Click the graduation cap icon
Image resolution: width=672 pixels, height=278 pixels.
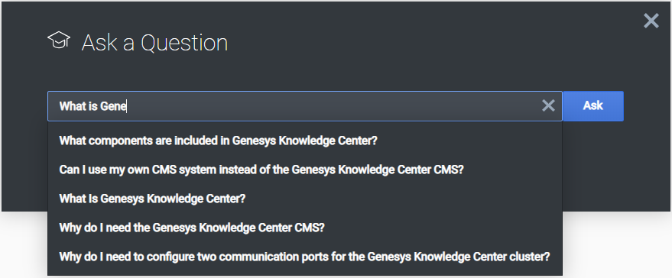pos(59,40)
